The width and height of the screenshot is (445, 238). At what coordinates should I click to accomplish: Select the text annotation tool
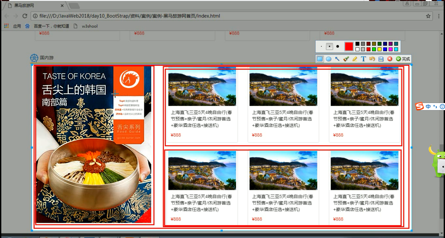pos(363,59)
